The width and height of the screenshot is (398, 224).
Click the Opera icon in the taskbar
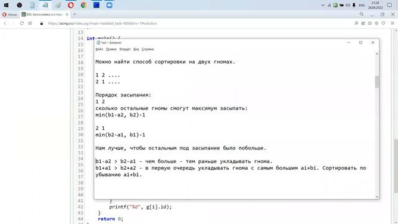pos(71,5)
